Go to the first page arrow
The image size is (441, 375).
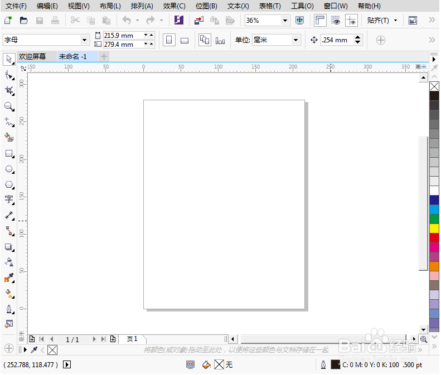pyautogui.click(x=42, y=339)
